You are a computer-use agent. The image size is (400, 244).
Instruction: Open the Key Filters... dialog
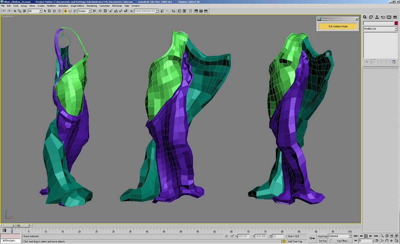(342, 241)
